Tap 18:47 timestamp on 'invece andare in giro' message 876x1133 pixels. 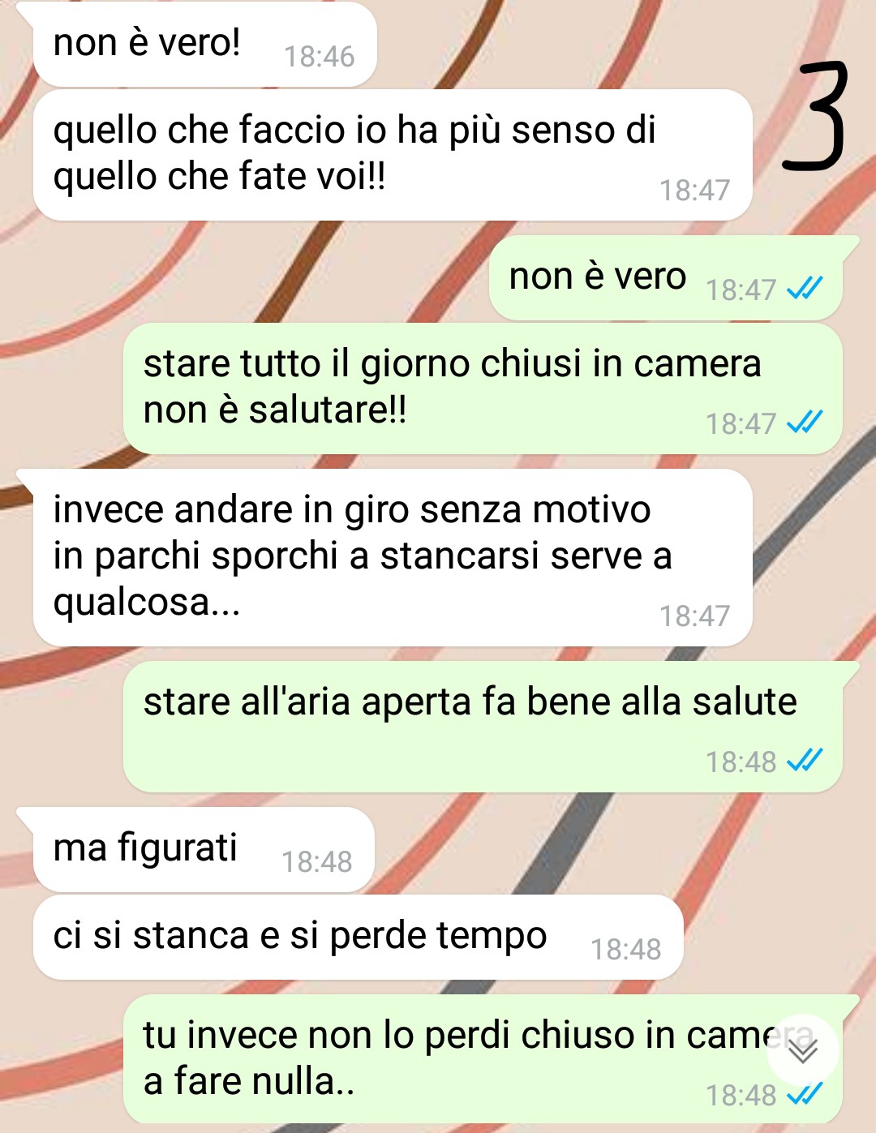pos(694,616)
